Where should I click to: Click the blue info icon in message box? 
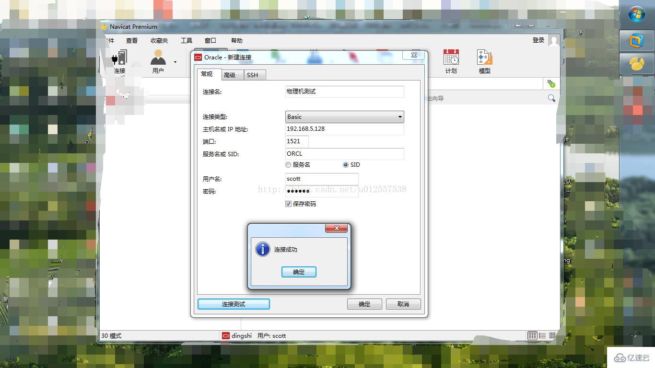tap(262, 249)
